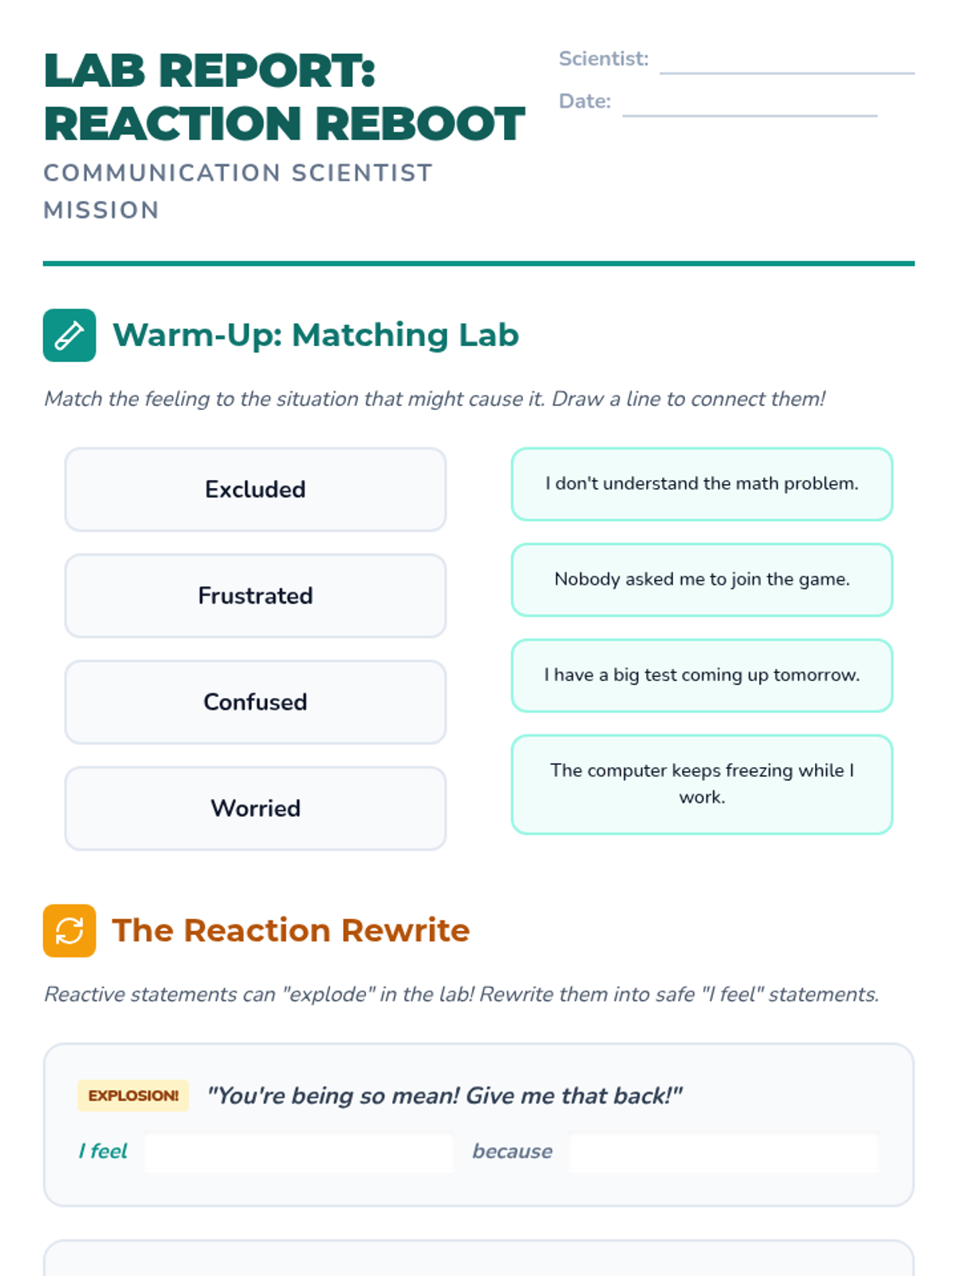The width and height of the screenshot is (957, 1276).
Task: Select the Worried feeling card
Action: point(255,808)
